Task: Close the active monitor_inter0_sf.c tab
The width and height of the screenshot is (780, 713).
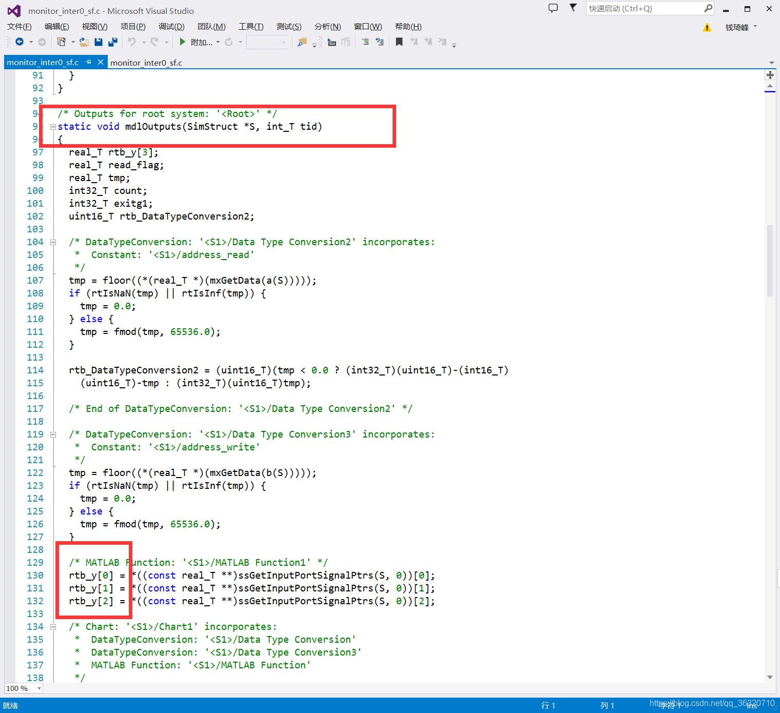Action: (x=101, y=62)
